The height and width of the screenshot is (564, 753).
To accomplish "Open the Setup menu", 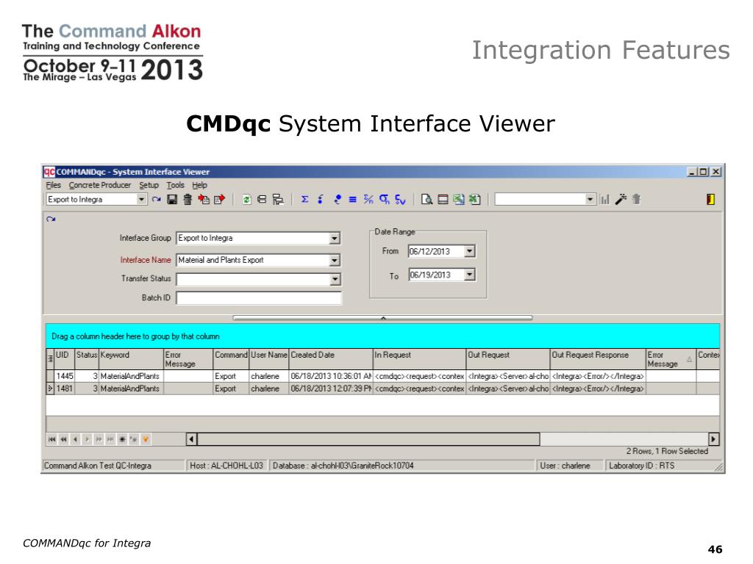I will 149,185.
